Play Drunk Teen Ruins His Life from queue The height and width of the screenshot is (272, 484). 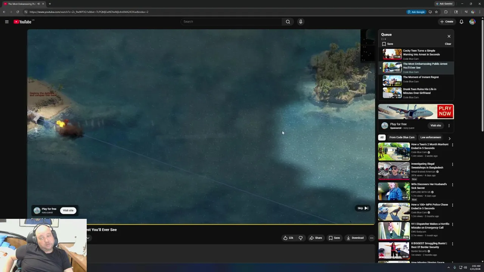pos(416,93)
